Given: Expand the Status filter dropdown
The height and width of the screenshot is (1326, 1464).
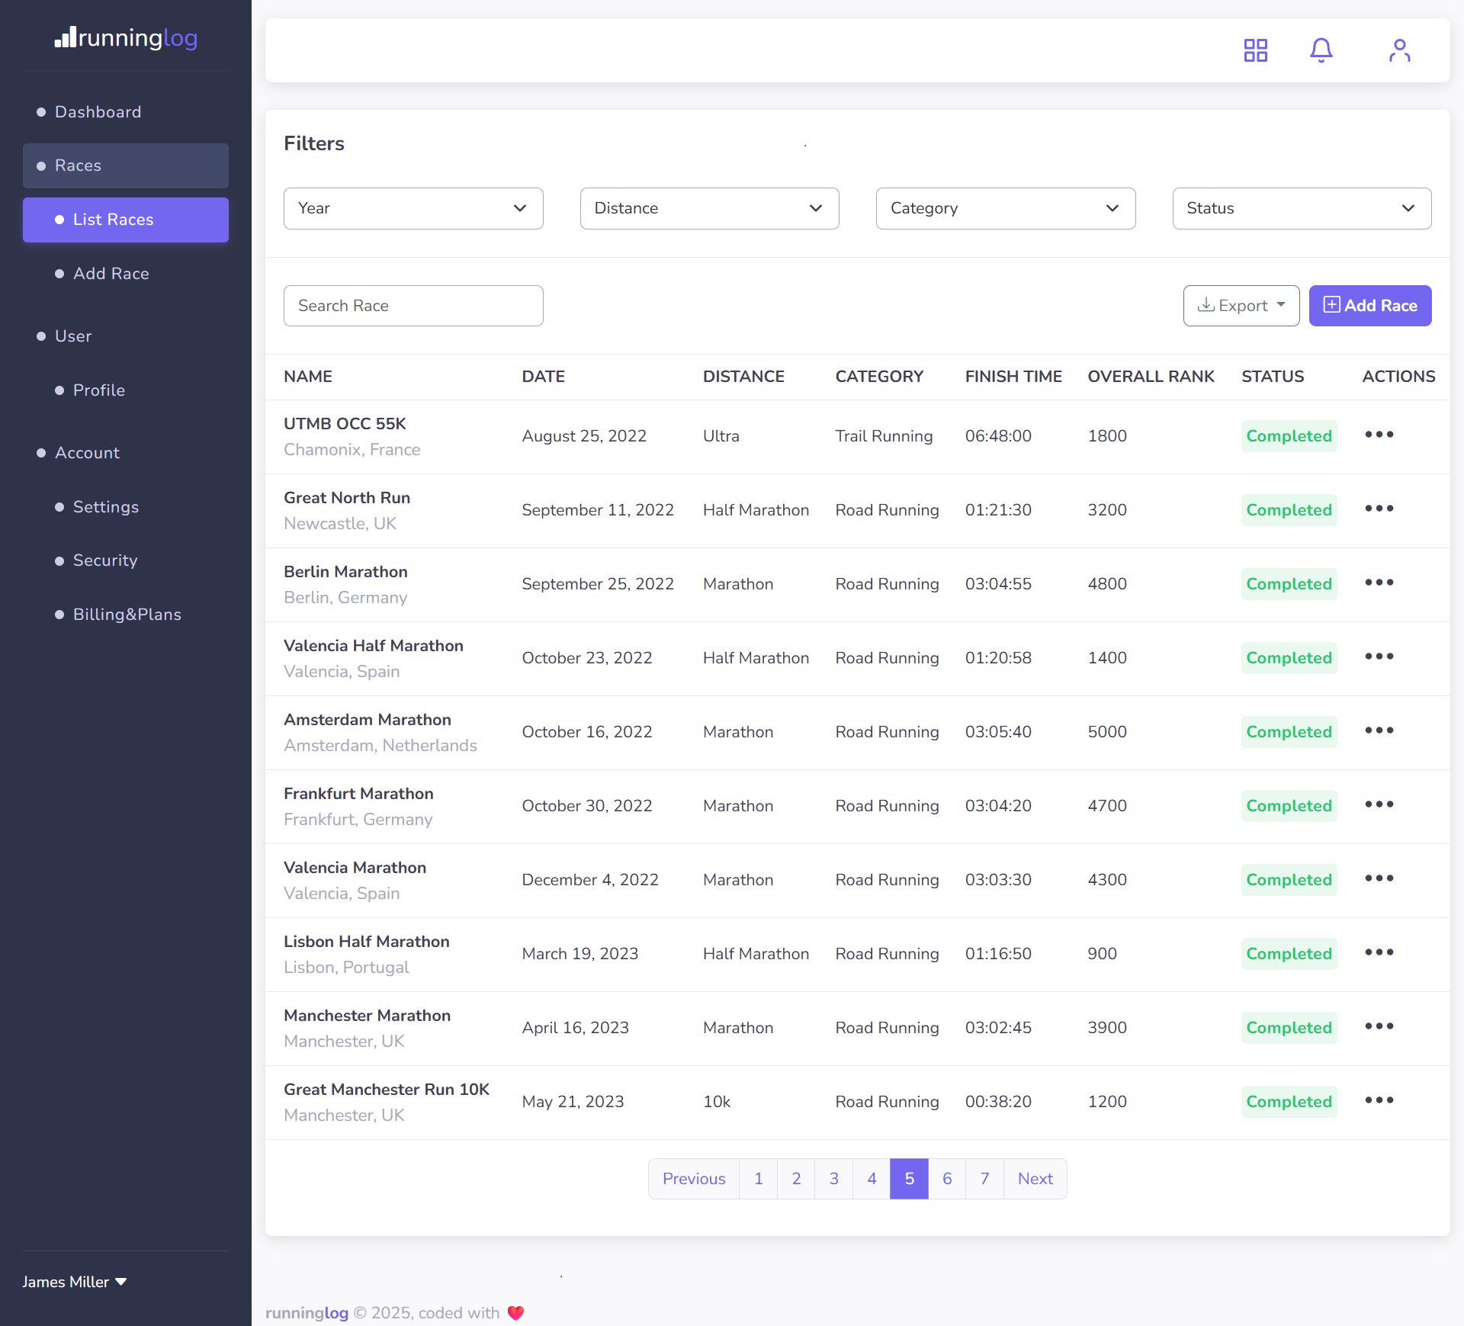Looking at the screenshot, I should coord(1301,208).
